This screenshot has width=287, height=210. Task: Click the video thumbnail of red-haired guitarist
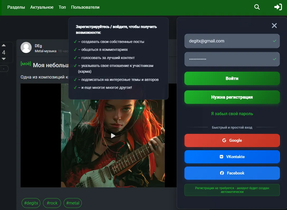[113, 143]
